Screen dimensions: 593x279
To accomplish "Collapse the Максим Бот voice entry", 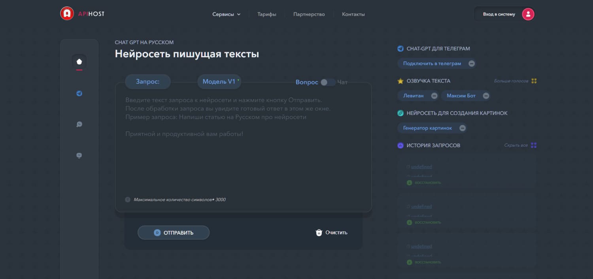I will 486,96.
